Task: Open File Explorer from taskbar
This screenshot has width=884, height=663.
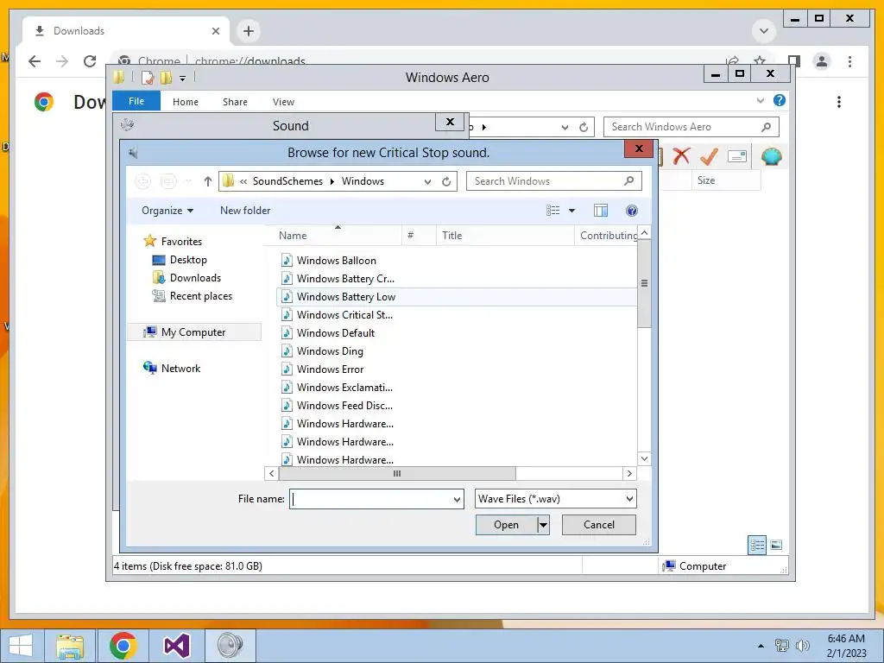Action: click(x=69, y=646)
